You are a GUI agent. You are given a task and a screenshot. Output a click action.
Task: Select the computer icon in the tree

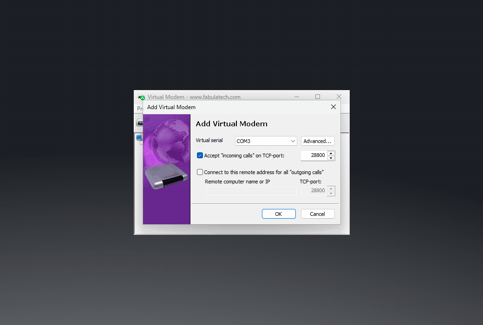[139, 138]
